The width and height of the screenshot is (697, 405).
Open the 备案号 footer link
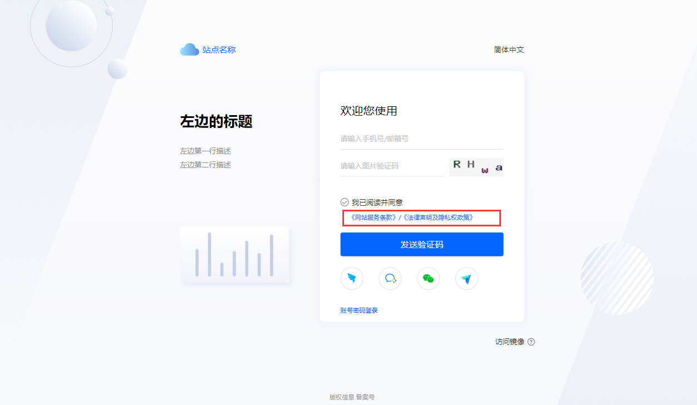tap(366, 397)
